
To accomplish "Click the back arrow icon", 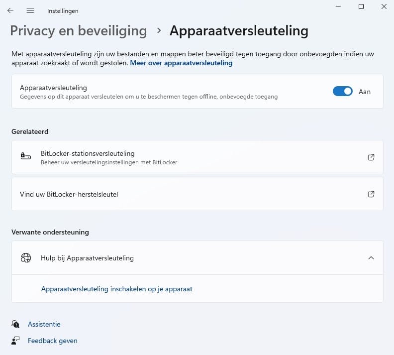I will tap(10, 10).
